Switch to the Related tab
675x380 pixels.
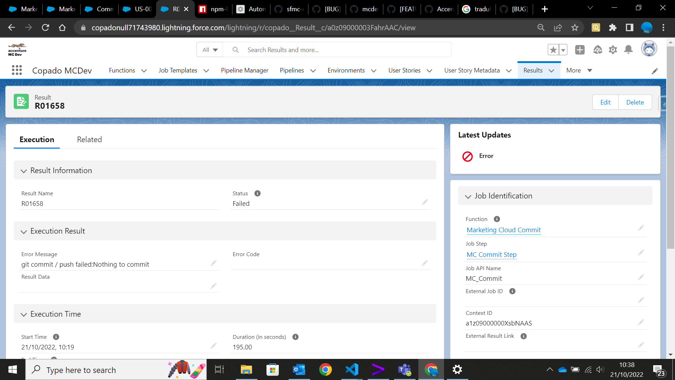coord(89,139)
